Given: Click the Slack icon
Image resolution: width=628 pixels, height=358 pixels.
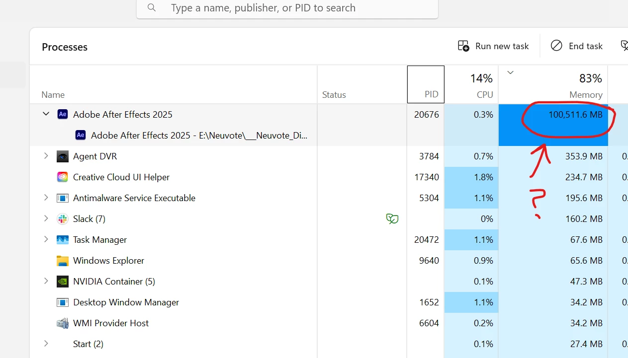Looking at the screenshot, I should pos(62,218).
